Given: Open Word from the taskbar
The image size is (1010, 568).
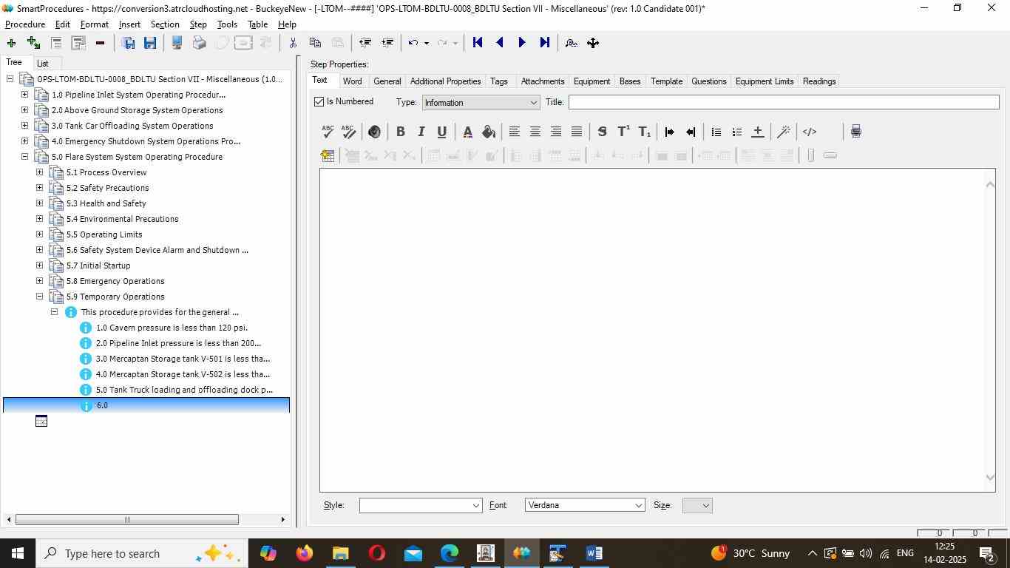Looking at the screenshot, I should click(x=594, y=553).
